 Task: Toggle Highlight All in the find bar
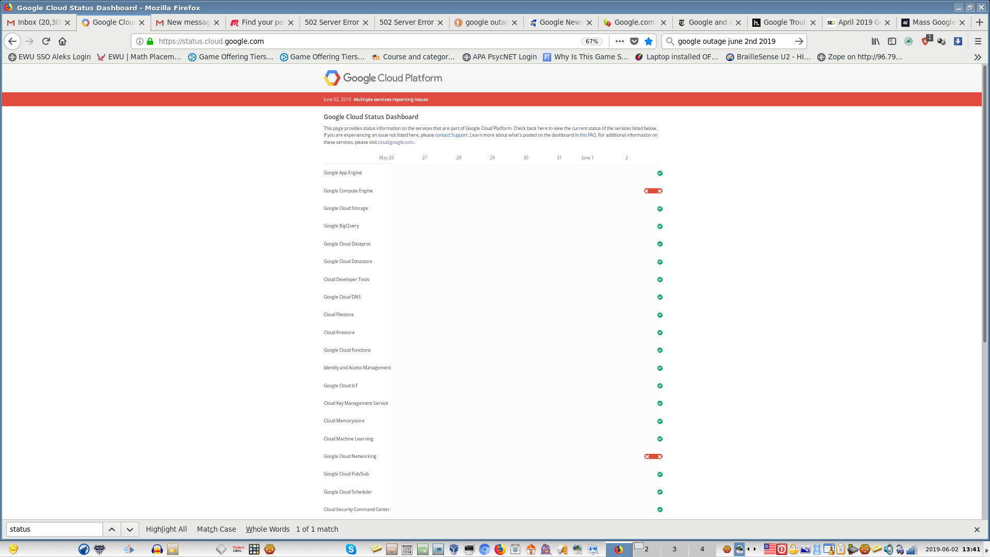tap(166, 529)
